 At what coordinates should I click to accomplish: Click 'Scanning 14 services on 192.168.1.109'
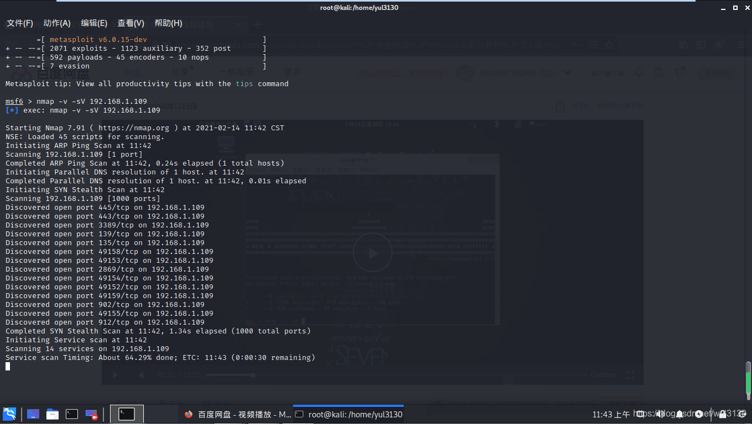[87, 349]
